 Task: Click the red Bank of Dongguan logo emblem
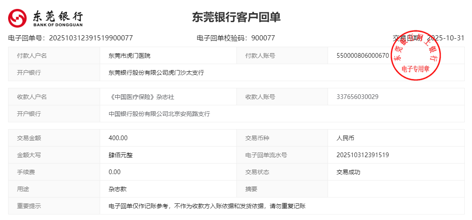point(17,18)
